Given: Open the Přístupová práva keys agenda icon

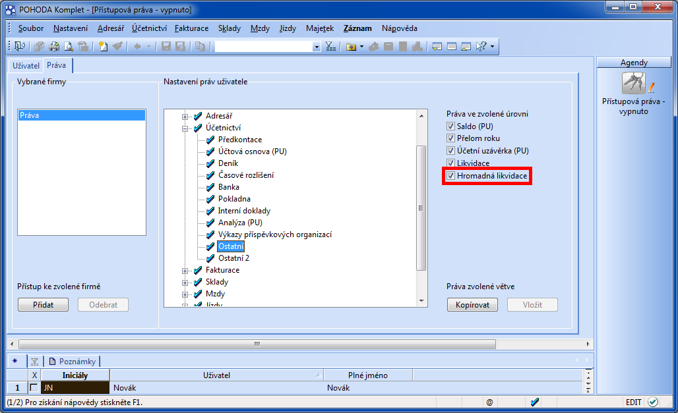Looking at the screenshot, I should (633, 83).
